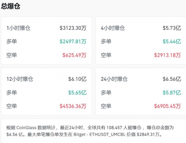Click the $6.56亿 24-hour total
Viewport: 186px width, 143px height.
(172, 79)
